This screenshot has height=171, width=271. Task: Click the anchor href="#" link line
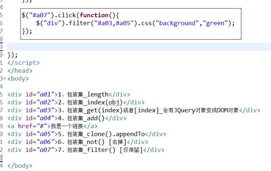(52, 126)
